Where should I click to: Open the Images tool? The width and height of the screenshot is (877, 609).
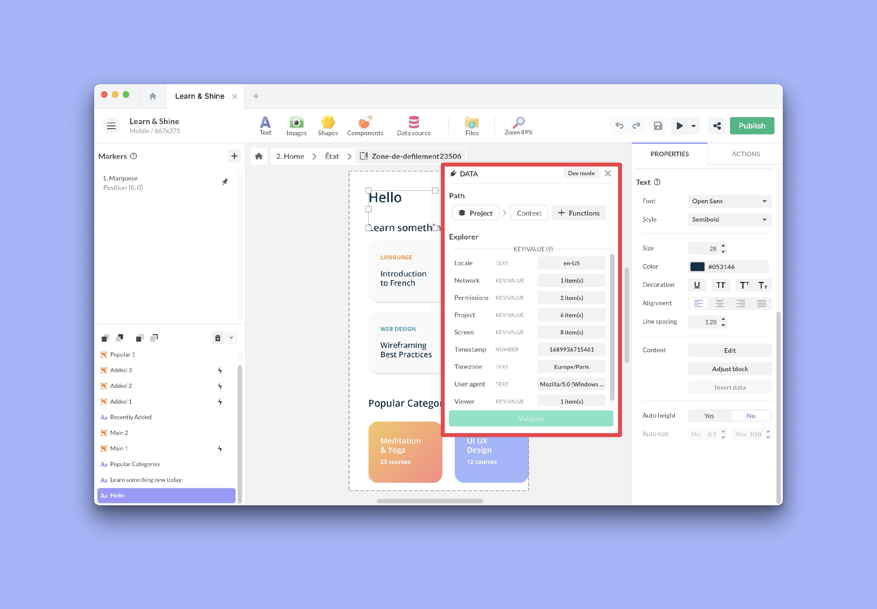296,125
